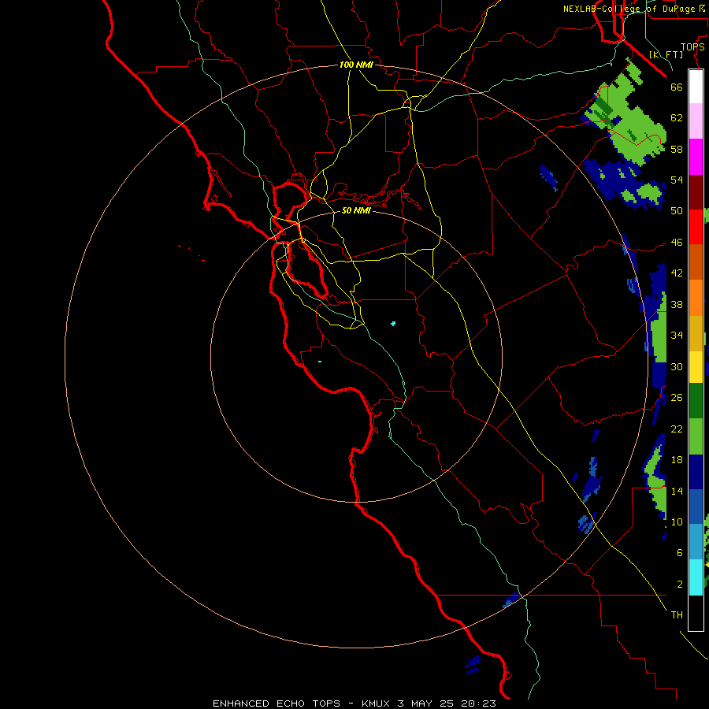The image size is (709, 709).
Task: Click the '54' legend value
Action: [x=677, y=180]
